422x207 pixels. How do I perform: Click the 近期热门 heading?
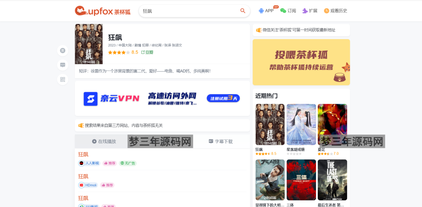[267, 96]
